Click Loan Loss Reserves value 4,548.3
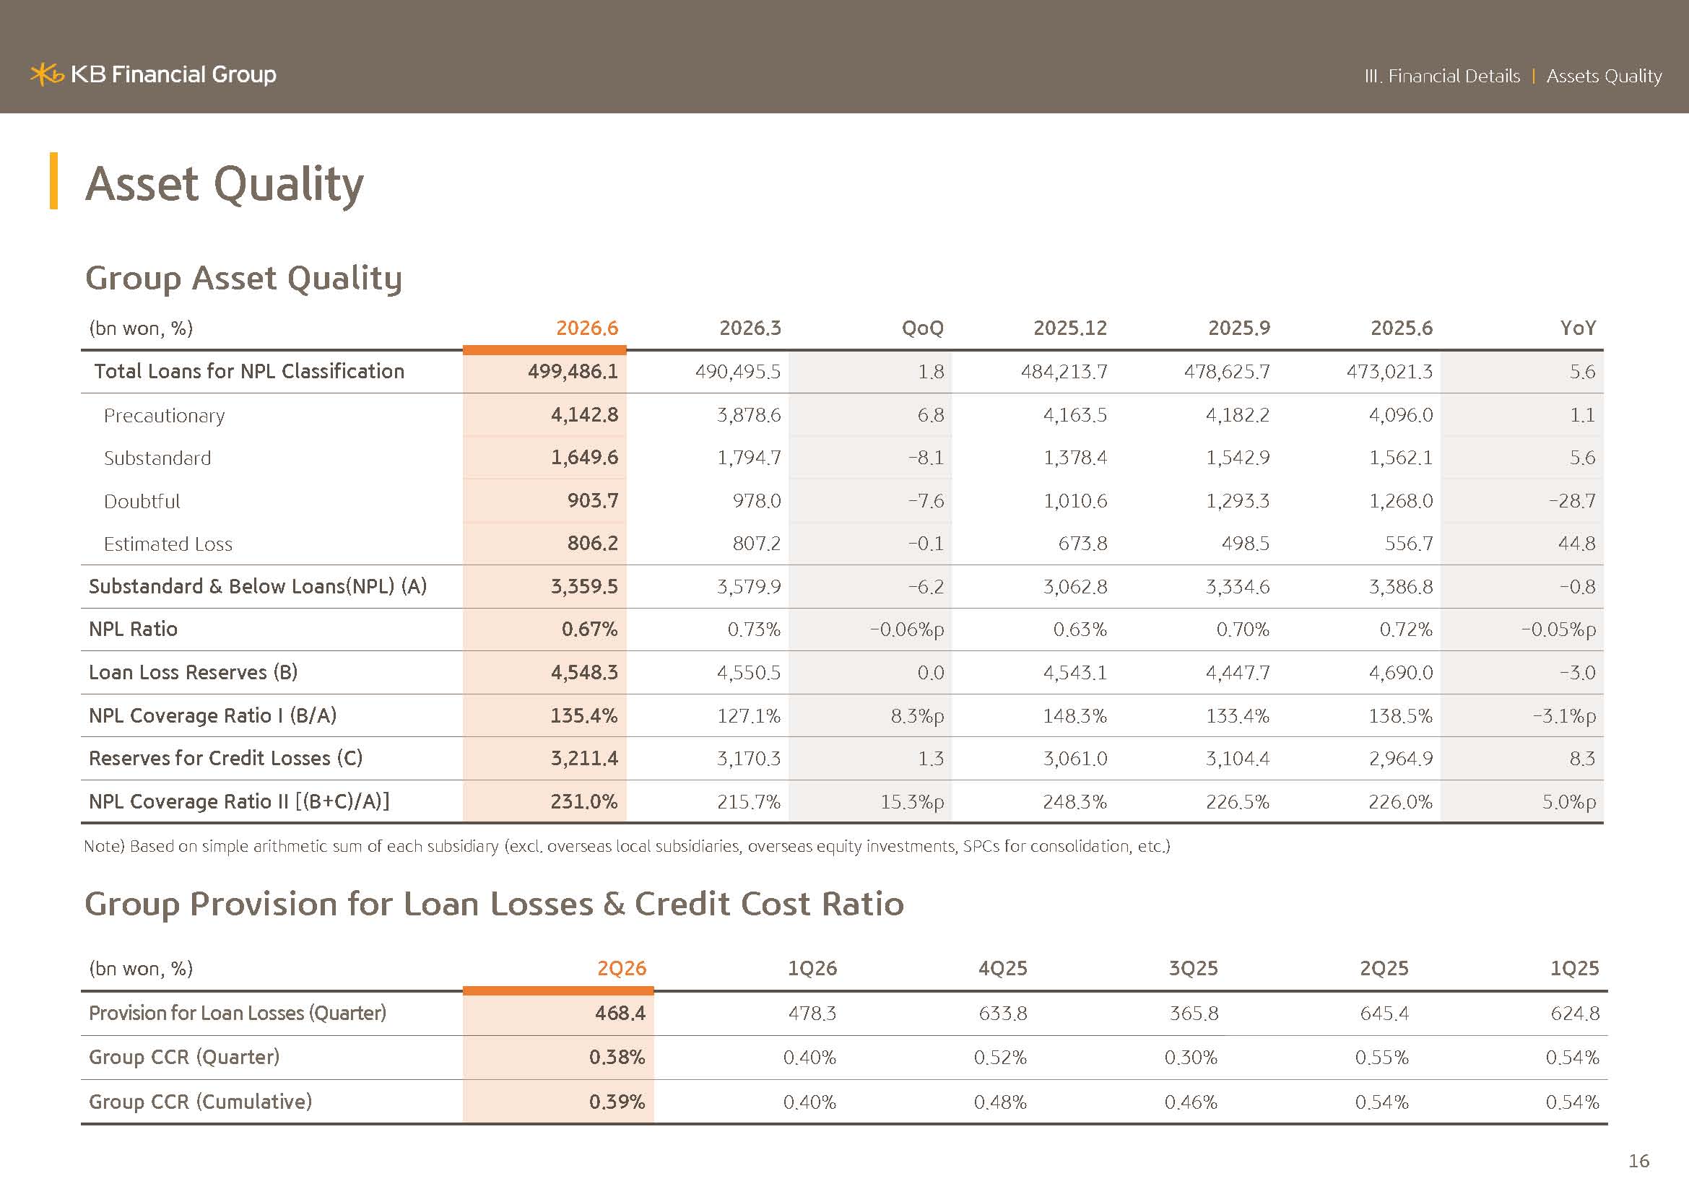The width and height of the screenshot is (1689, 1194). point(585,674)
